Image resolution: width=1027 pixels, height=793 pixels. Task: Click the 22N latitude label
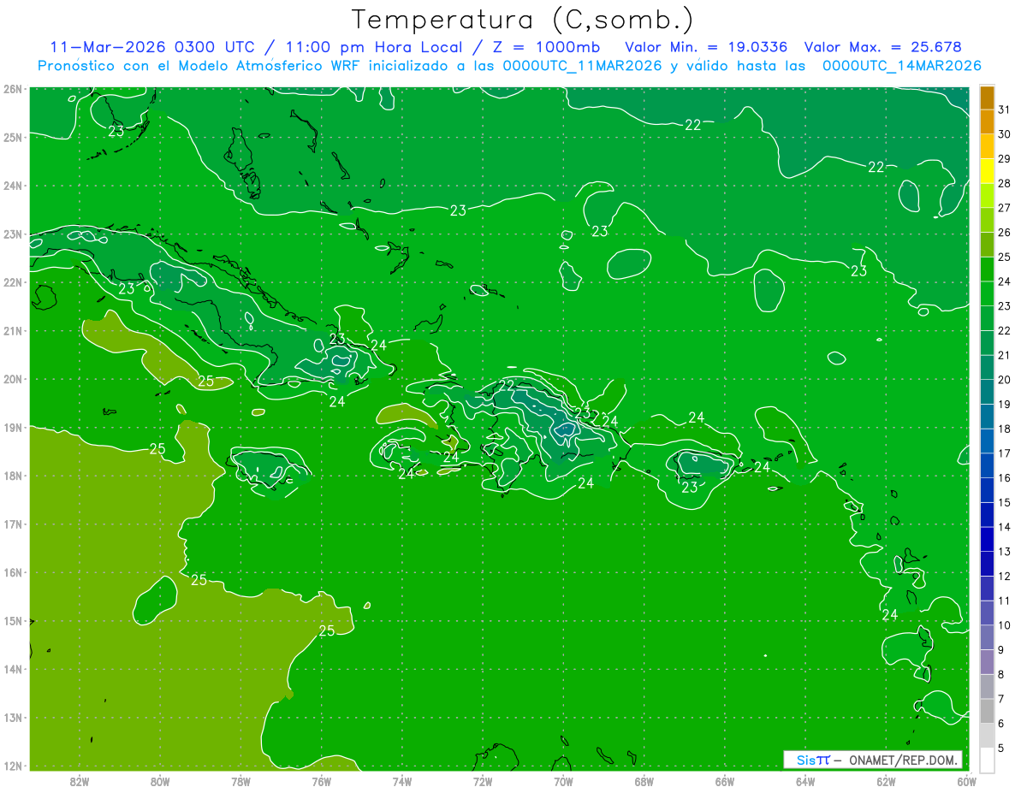click(12, 282)
